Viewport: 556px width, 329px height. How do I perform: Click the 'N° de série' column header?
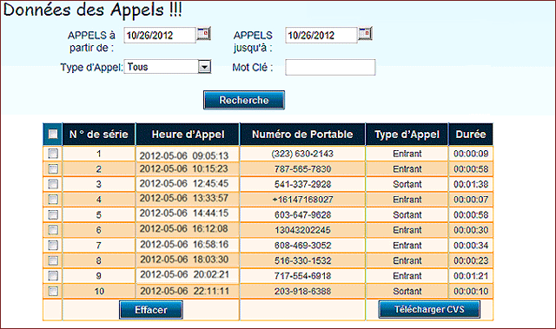(99, 135)
